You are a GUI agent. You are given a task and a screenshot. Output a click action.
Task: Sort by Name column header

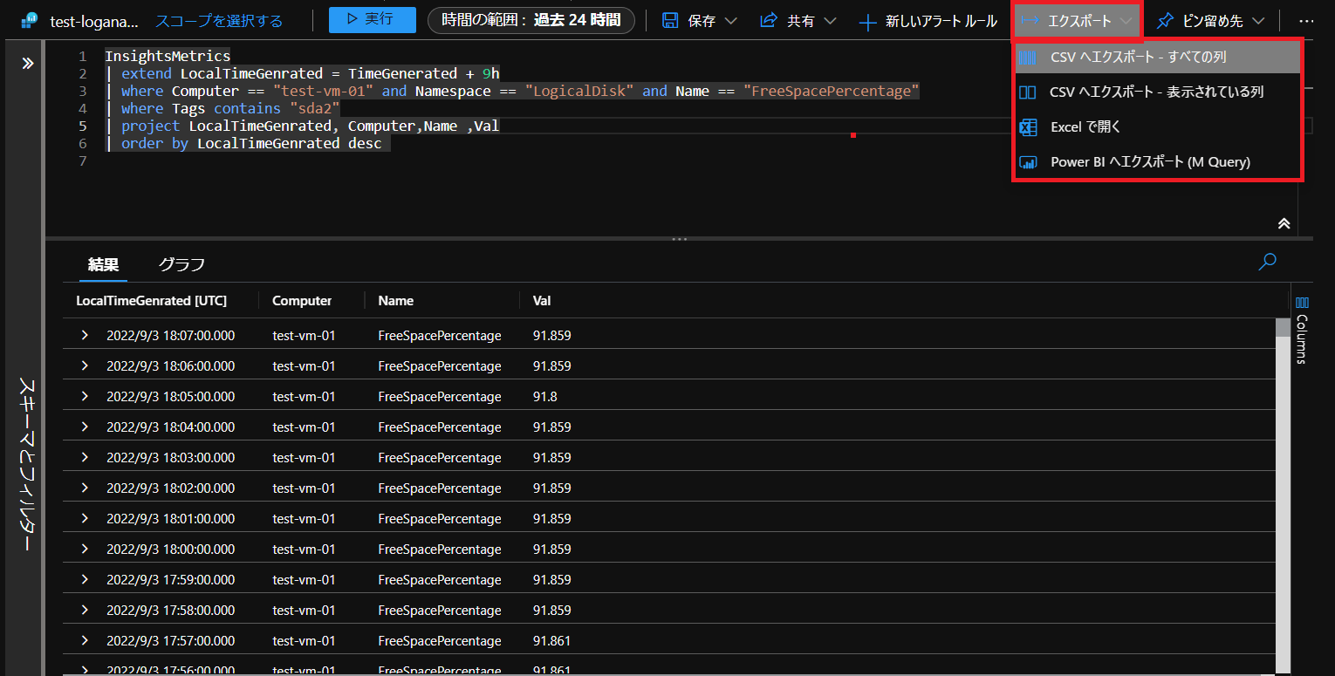tap(396, 301)
